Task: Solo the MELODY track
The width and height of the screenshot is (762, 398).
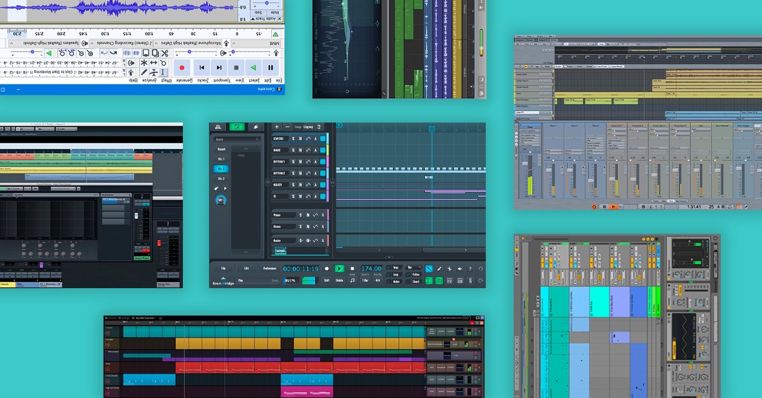Action: click(x=293, y=183)
